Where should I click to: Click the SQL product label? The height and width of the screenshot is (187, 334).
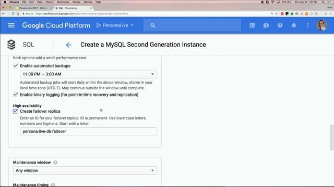(x=28, y=45)
